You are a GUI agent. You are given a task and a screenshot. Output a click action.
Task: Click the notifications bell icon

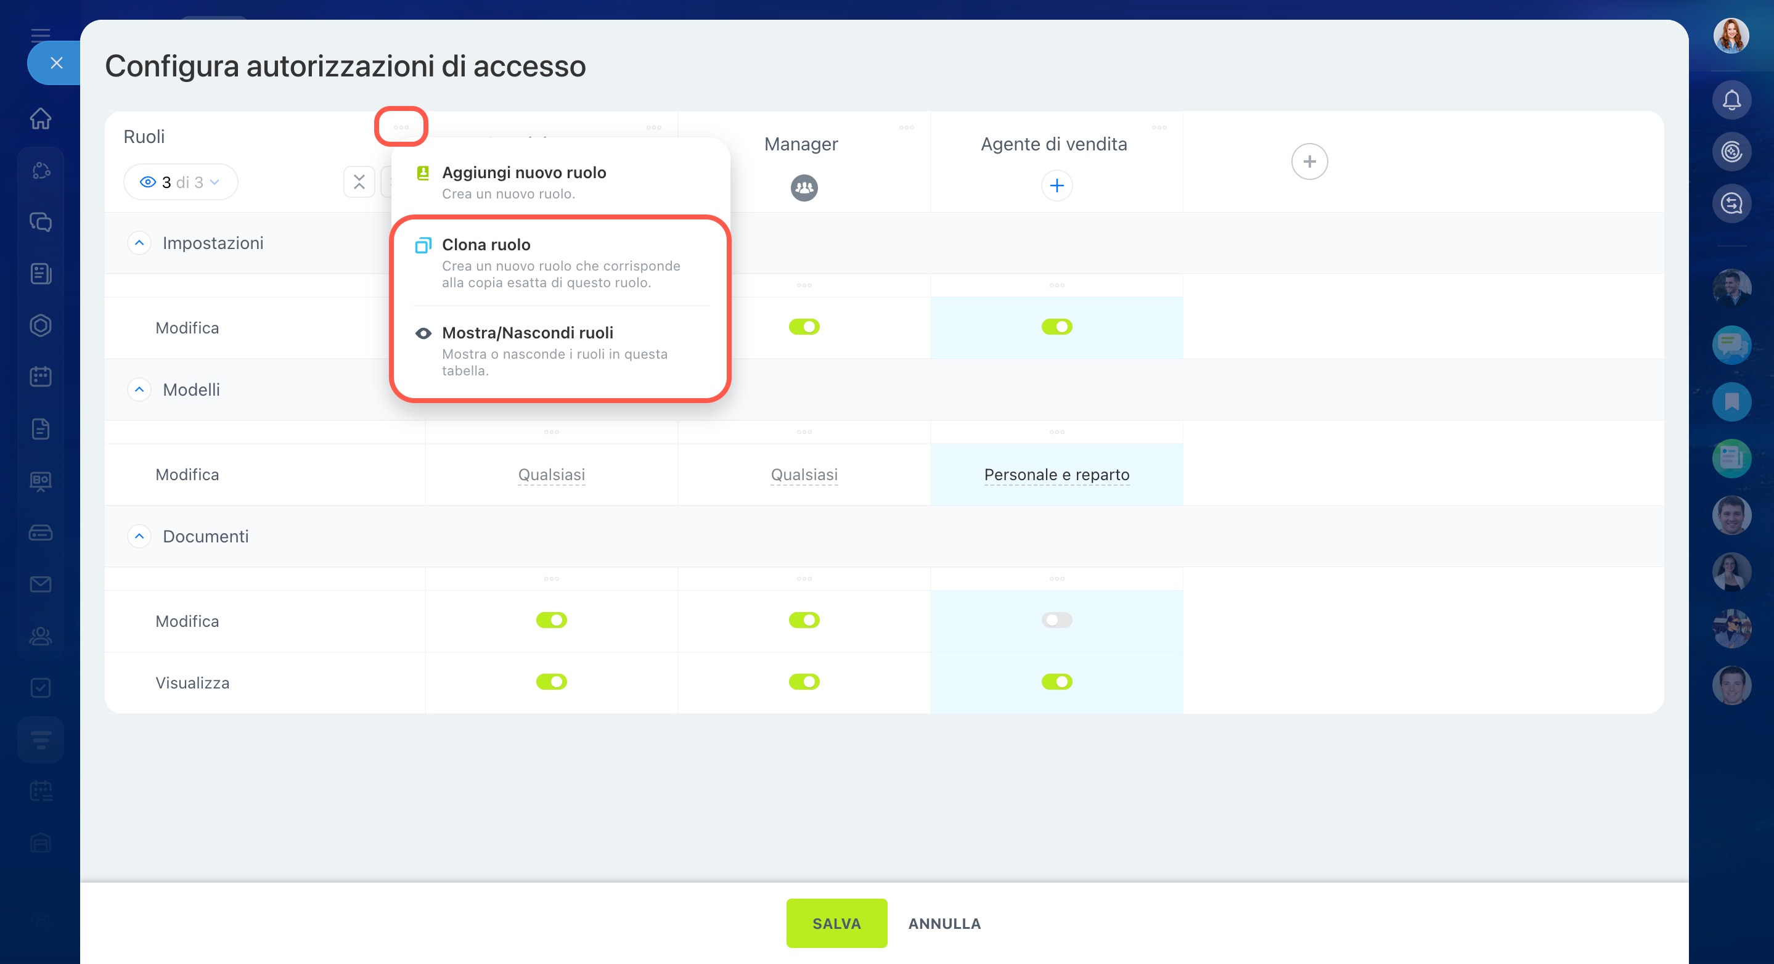click(1731, 100)
